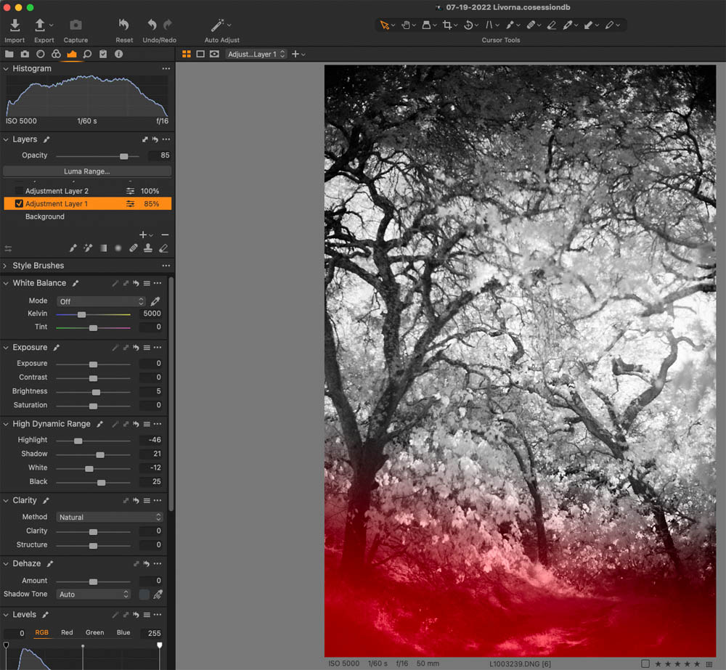The image size is (726, 670).
Task: Click the Capture camera icon
Action: [x=76, y=25]
